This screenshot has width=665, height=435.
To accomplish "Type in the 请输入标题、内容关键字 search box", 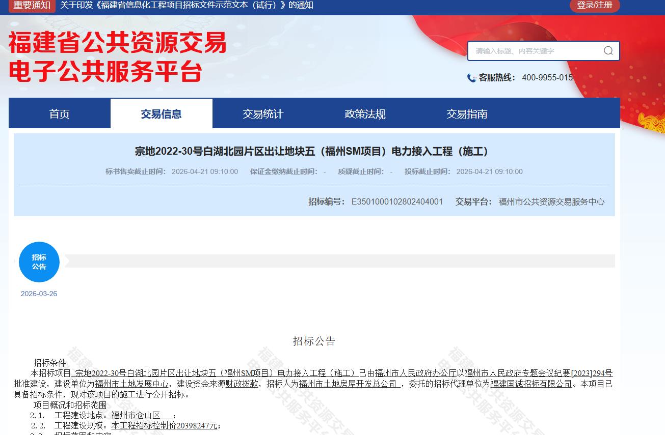I will (x=535, y=51).
